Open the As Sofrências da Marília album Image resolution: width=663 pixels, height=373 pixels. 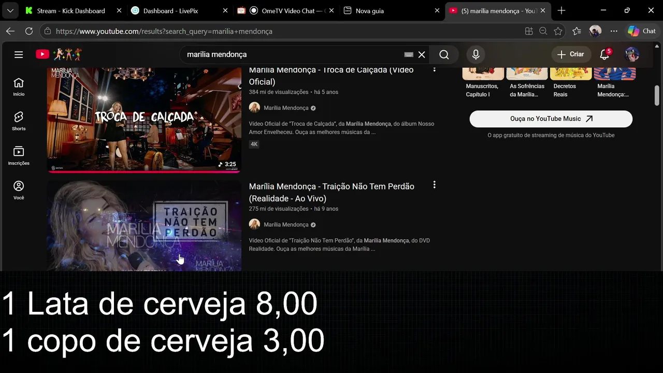tap(527, 82)
